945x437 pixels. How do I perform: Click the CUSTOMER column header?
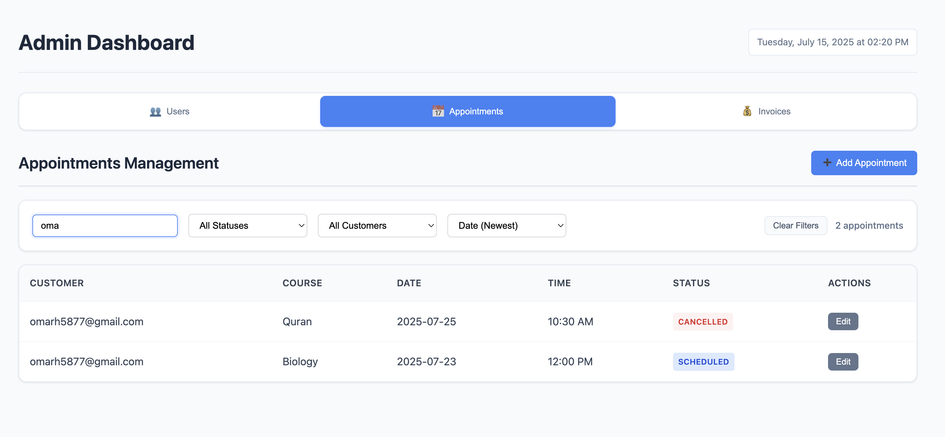(57, 283)
